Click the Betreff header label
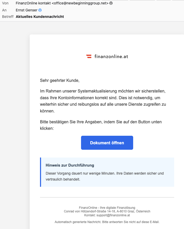The image size is (184, 229). click(x=8, y=17)
